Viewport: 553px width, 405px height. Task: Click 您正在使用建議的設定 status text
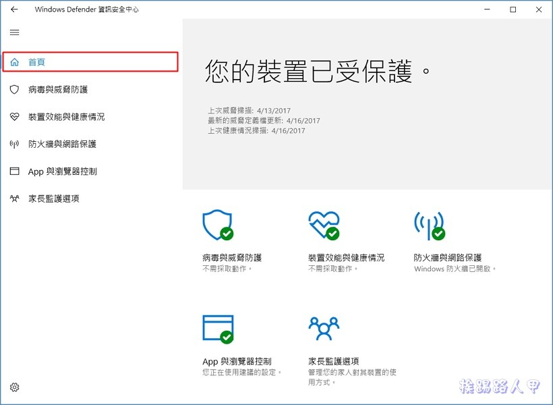[242, 372]
